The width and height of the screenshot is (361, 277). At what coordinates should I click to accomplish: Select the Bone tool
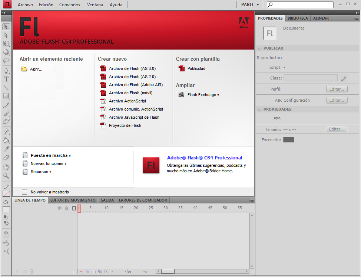click(x=6, y=132)
